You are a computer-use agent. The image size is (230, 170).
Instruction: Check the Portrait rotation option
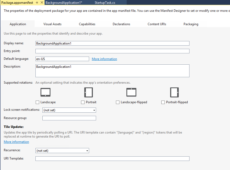pos(83,102)
